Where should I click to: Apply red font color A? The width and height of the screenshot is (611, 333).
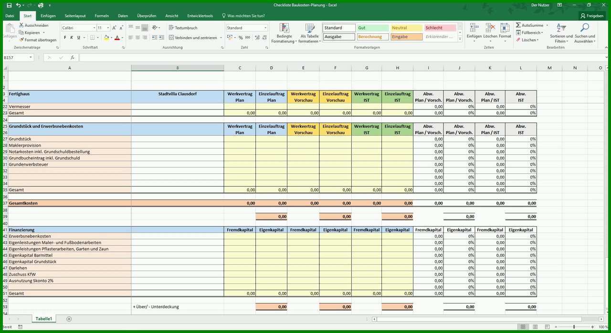pos(117,38)
